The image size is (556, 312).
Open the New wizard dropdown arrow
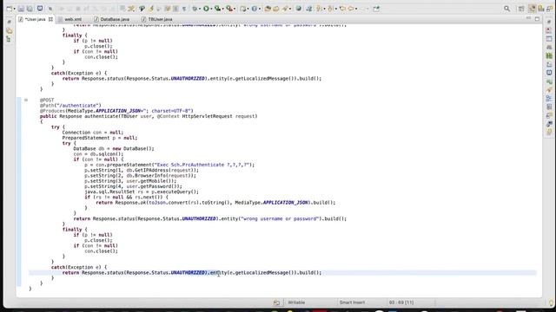click(14, 9)
